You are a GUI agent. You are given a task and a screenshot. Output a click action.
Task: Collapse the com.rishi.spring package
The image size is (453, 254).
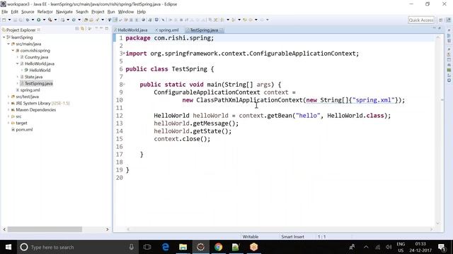coord(13,50)
